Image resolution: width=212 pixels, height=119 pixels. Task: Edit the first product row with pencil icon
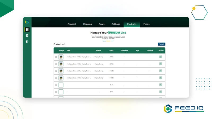[x=161, y=57]
